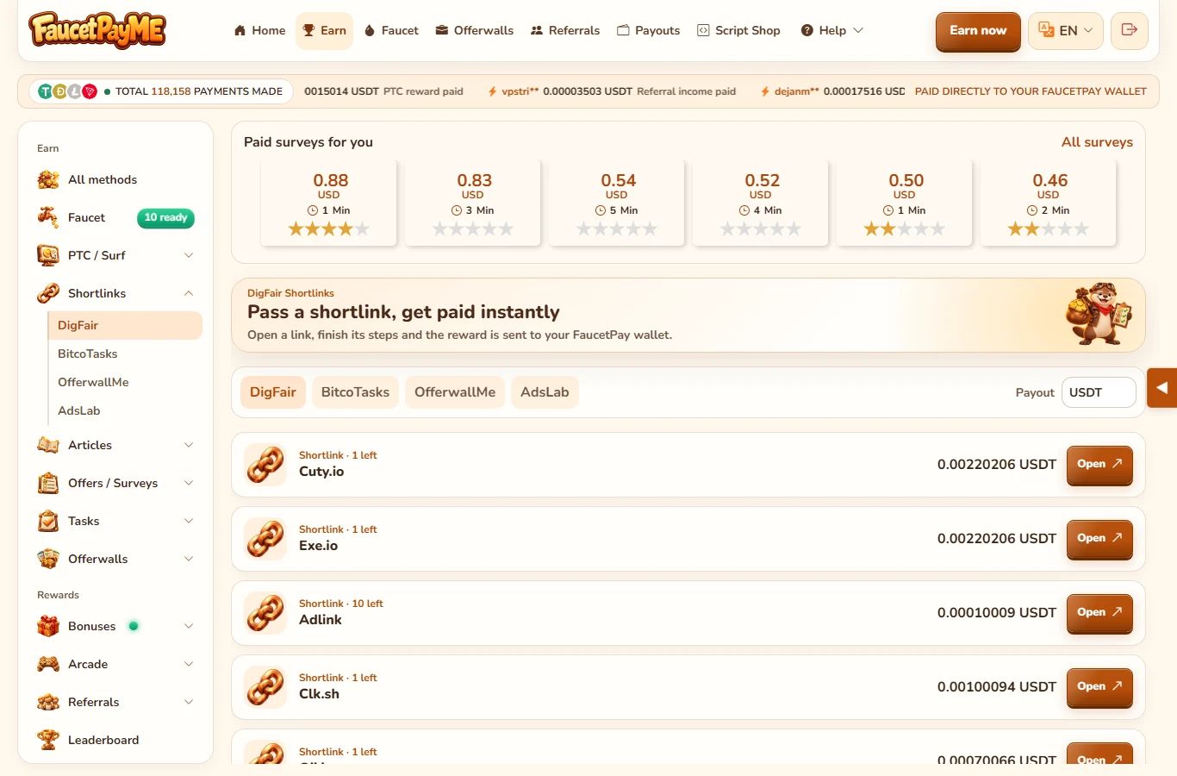The height and width of the screenshot is (776, 1177).
Task: Click the Faucet sidebar icon
Action: coord(48,217)
